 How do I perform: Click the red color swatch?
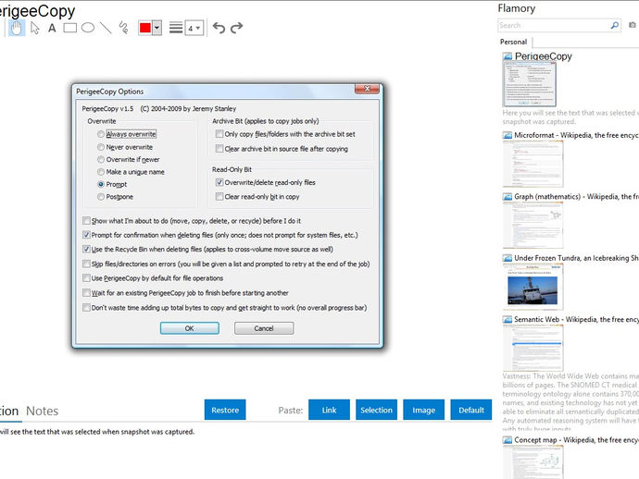tap(145, 28)
